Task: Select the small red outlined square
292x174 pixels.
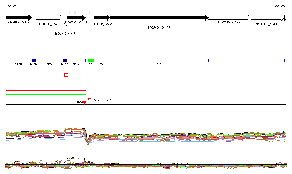Action: (x=66, y=75)
